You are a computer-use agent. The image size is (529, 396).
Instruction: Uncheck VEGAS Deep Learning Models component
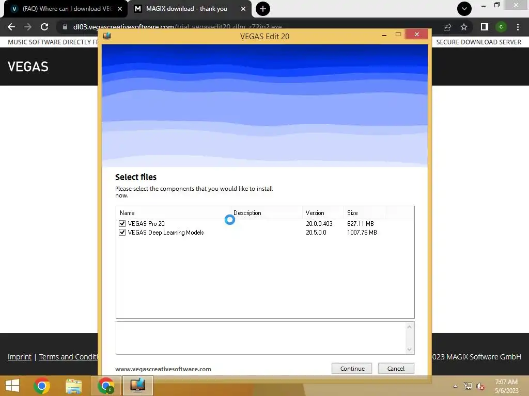coord(122,233)
